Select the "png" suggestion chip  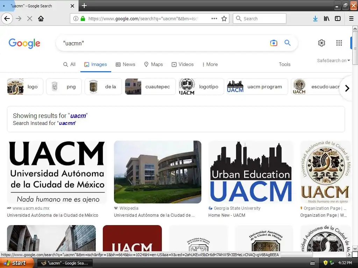click(x=64, y=87)
